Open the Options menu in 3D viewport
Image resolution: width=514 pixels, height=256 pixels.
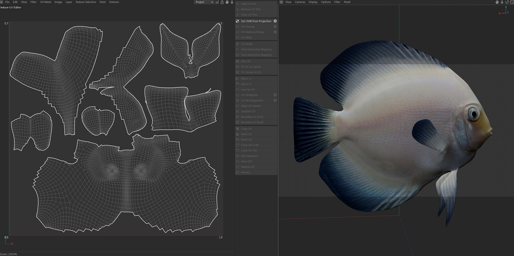[326, 2]
